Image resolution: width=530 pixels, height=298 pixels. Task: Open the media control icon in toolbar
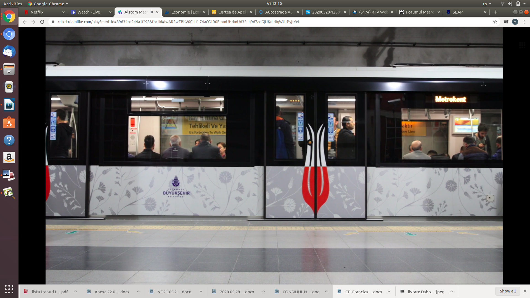coord(506,22)
